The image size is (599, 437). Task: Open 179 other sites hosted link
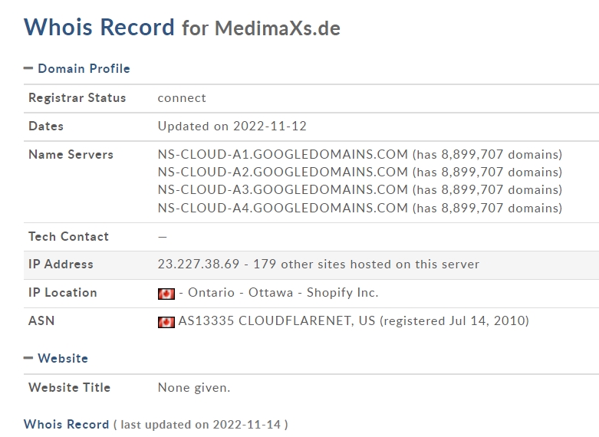point(366,264)
